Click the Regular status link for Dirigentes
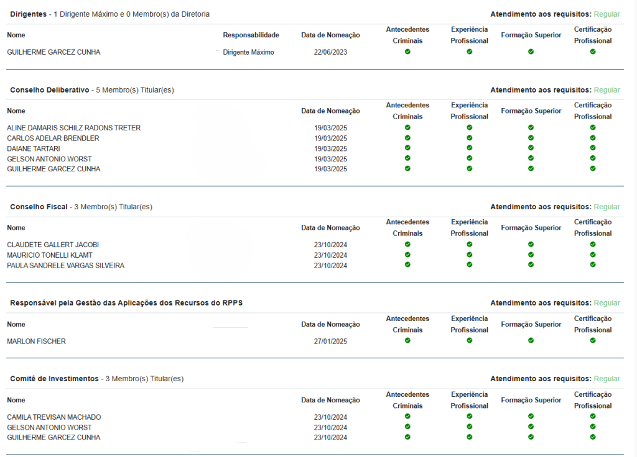The width and height of the screenshot is (637, 457). tap(607, 14)
